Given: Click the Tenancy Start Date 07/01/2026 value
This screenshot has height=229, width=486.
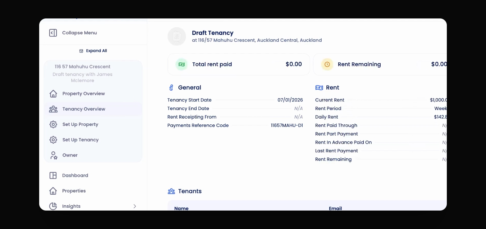Looking at the screenshot, I should [290, 100].
